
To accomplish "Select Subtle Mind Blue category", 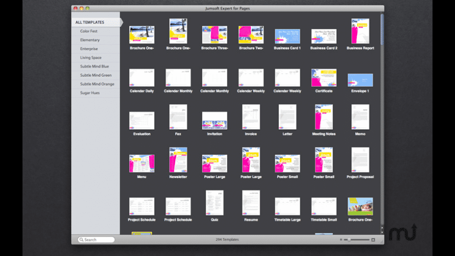I will click(x=96, y=66).
